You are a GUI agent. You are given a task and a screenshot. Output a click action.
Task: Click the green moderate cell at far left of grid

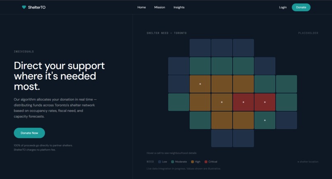178,102
